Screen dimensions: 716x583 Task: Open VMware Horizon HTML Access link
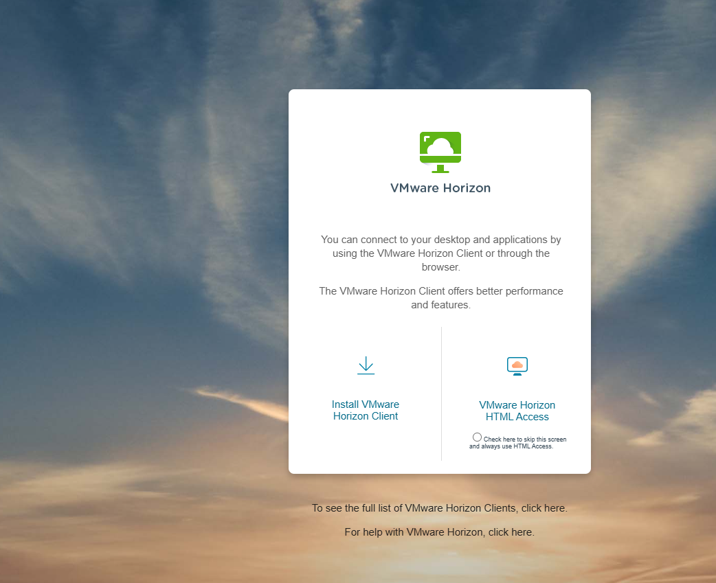coord(517,411)
